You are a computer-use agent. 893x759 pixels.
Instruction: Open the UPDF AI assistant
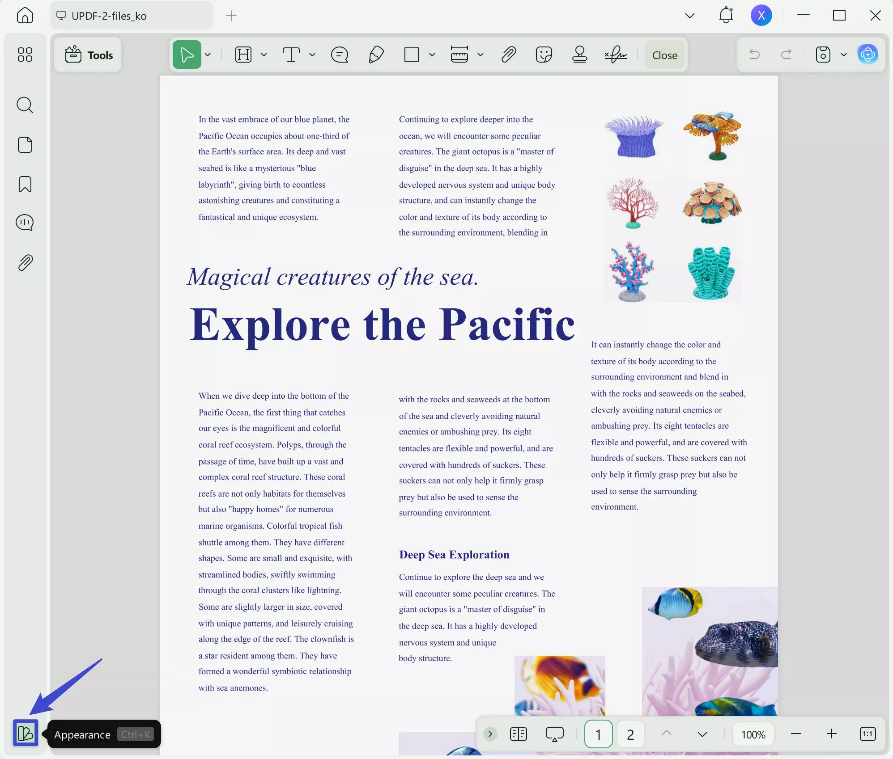(x=868, y=55)
